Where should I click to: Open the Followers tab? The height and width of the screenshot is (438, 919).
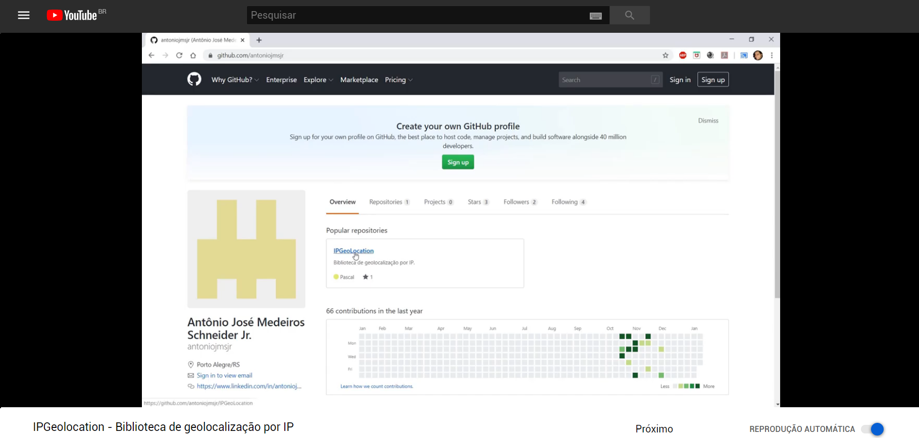(520, 202)
